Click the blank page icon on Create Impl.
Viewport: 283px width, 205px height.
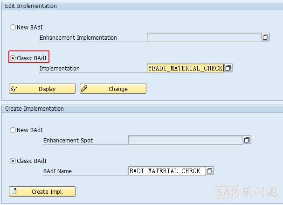click(14, 191)
